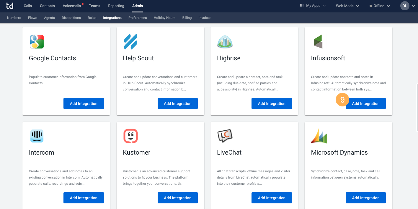Add the Microsoft Dynamics integration
The height and width of the screenshot is (209, 418).
point(365,198)
